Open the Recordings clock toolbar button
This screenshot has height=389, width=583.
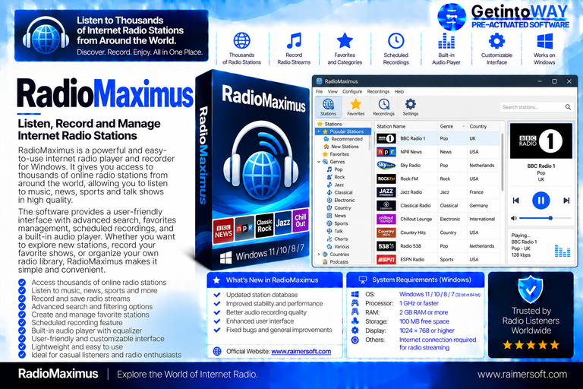383,107
